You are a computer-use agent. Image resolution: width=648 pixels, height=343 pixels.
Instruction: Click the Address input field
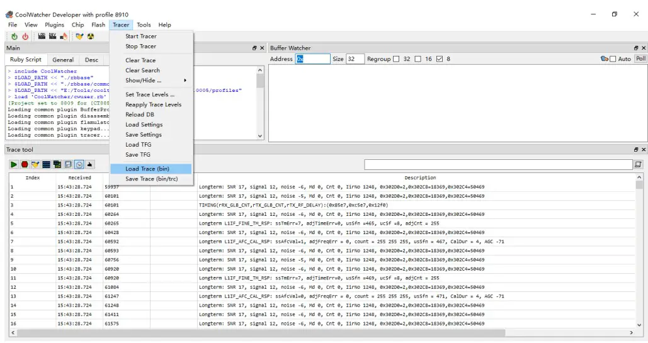(x=313, y=59)
